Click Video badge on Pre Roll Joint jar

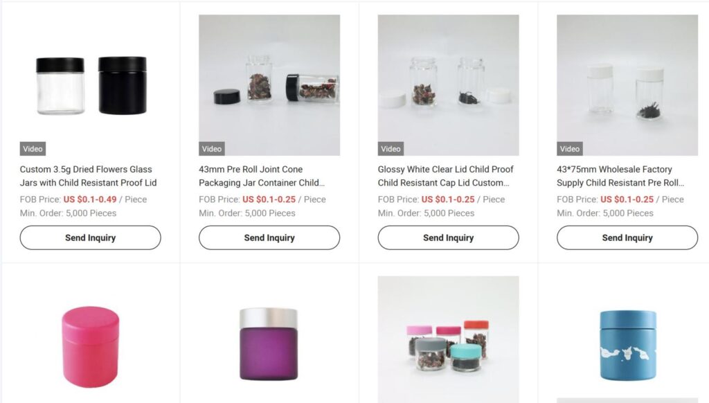[x=212, y=149]
